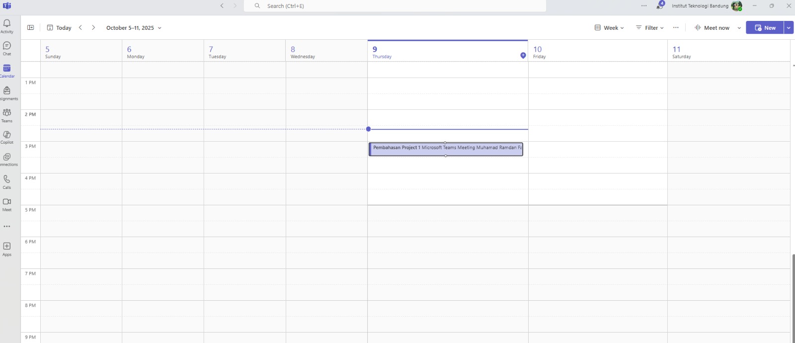This screenshot has width=795, height=343.
Task: Expand the Filter dropdown
Action: click(x=650, y=28)
